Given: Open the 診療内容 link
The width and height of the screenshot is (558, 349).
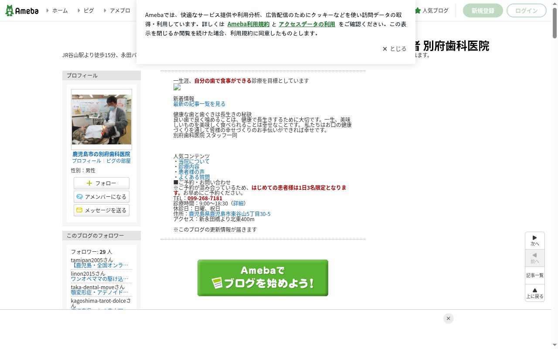Looking at the screenshot, I should 189,167.
